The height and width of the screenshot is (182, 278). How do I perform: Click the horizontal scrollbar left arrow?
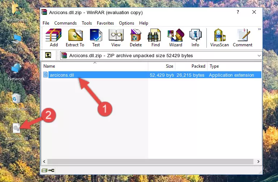pyautogui.click(x=44, y=161)
